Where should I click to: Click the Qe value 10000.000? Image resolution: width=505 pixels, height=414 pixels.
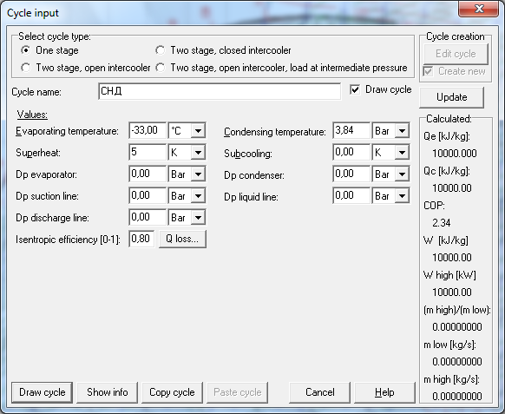455,154
